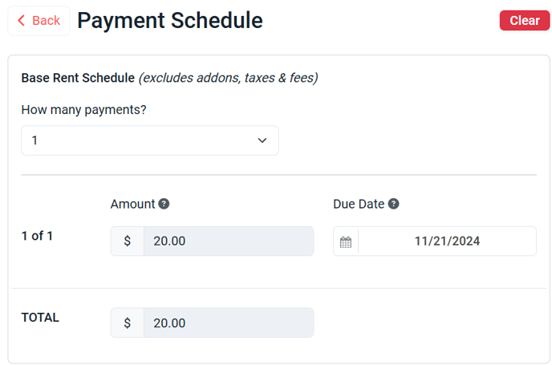
Task: Click the Payment Schedule page heading
Action: pos(170,20)
